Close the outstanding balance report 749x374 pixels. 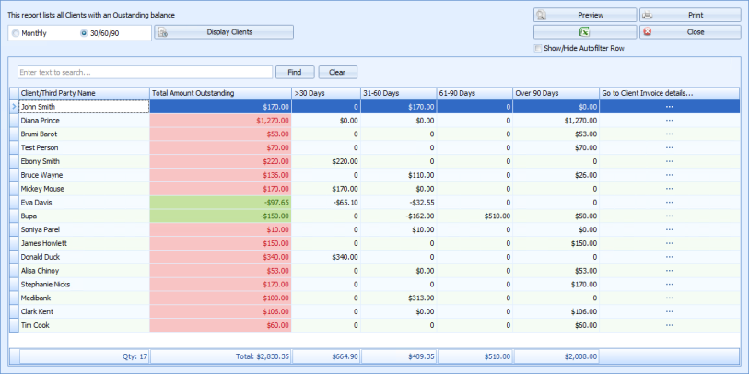(690, 32)
